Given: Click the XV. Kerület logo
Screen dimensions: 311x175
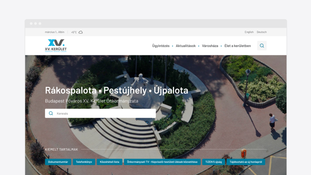Looking at the screenshot, I should (56, 46).
